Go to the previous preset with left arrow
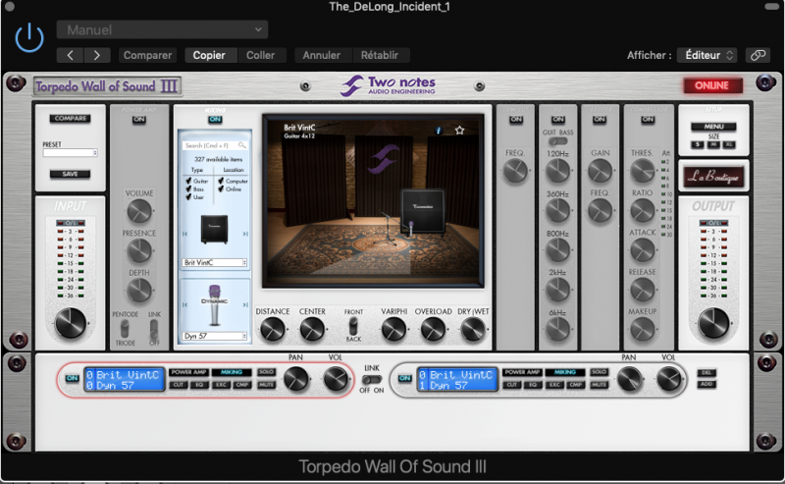The image size is (785, 484). point(70,55)
